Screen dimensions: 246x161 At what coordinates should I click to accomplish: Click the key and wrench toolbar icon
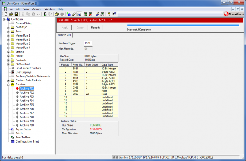[x=98, y=14]
